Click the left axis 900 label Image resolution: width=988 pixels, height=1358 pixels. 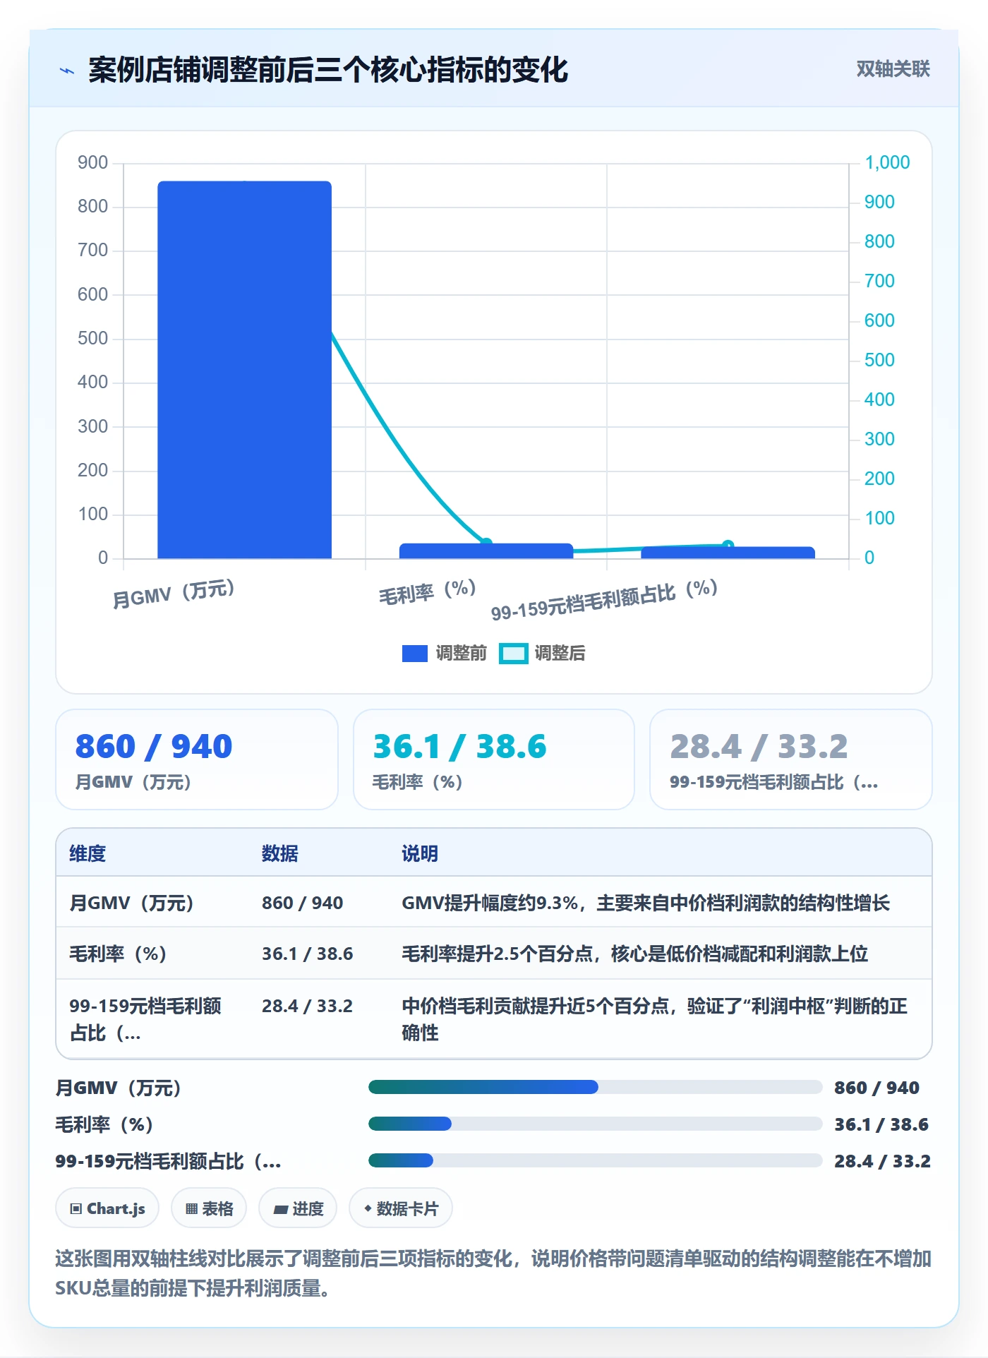coord(92,162)
